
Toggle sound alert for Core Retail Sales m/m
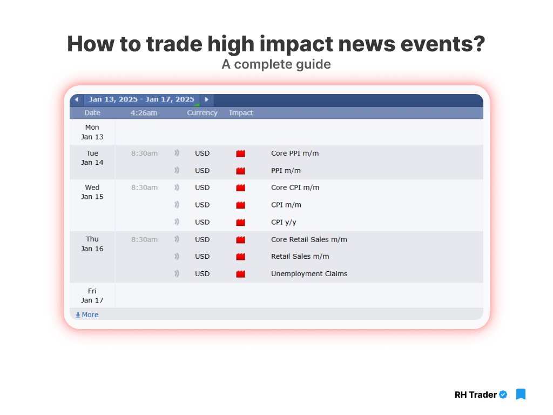click(177, 239)
